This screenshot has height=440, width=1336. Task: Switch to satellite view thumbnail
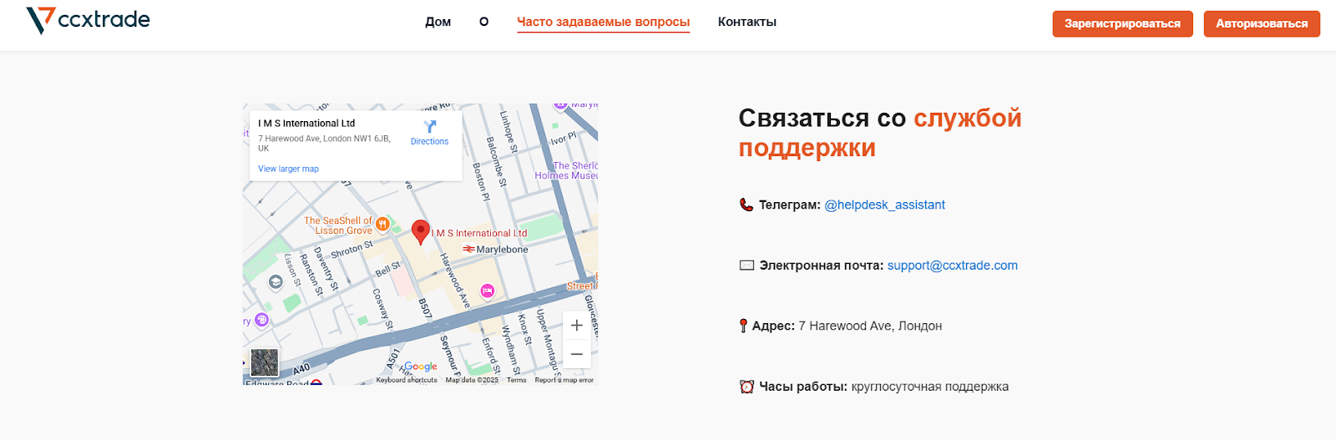[x=265, y=362]
